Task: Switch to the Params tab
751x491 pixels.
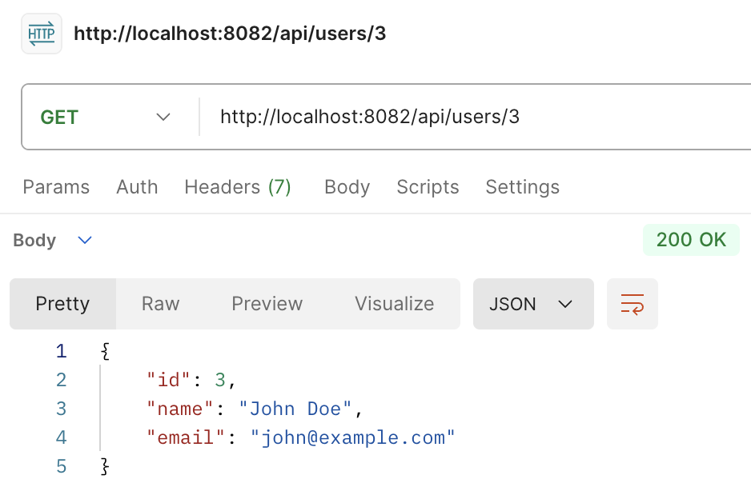Action: tap(56, 186)
